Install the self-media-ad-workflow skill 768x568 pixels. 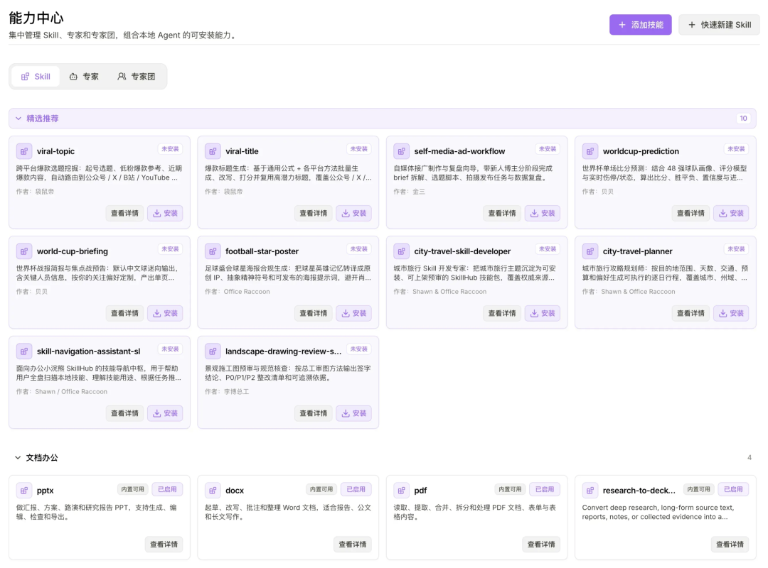542,213
